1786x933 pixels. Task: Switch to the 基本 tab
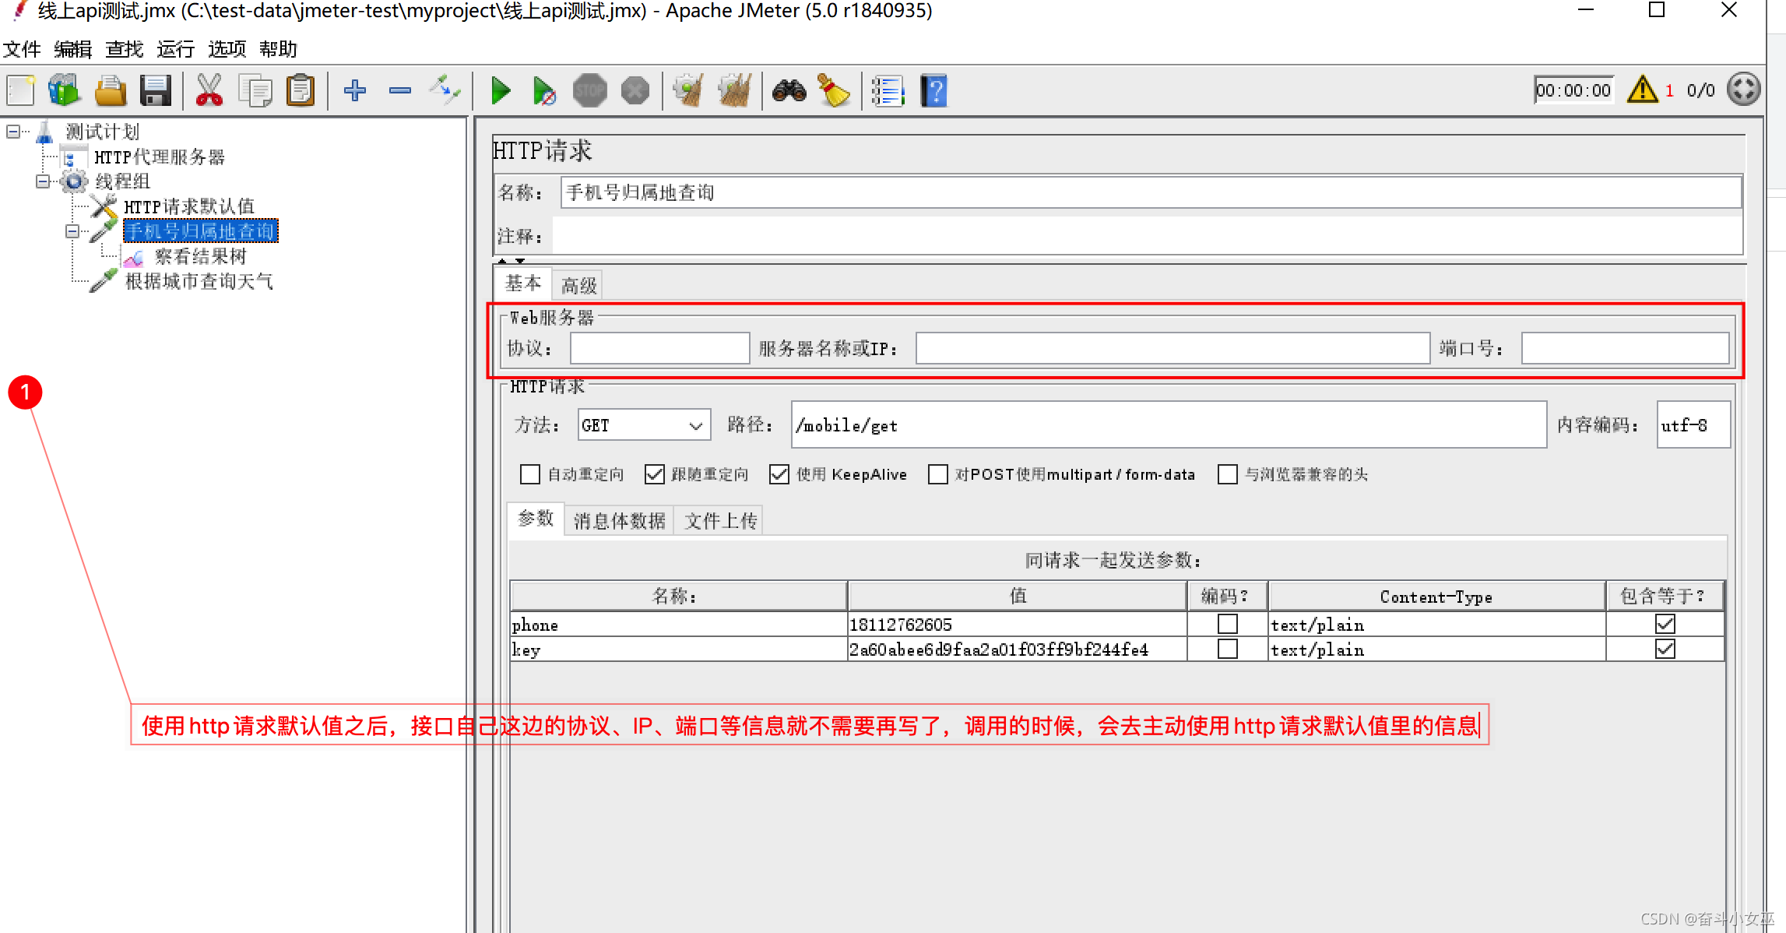click(522, 283)
